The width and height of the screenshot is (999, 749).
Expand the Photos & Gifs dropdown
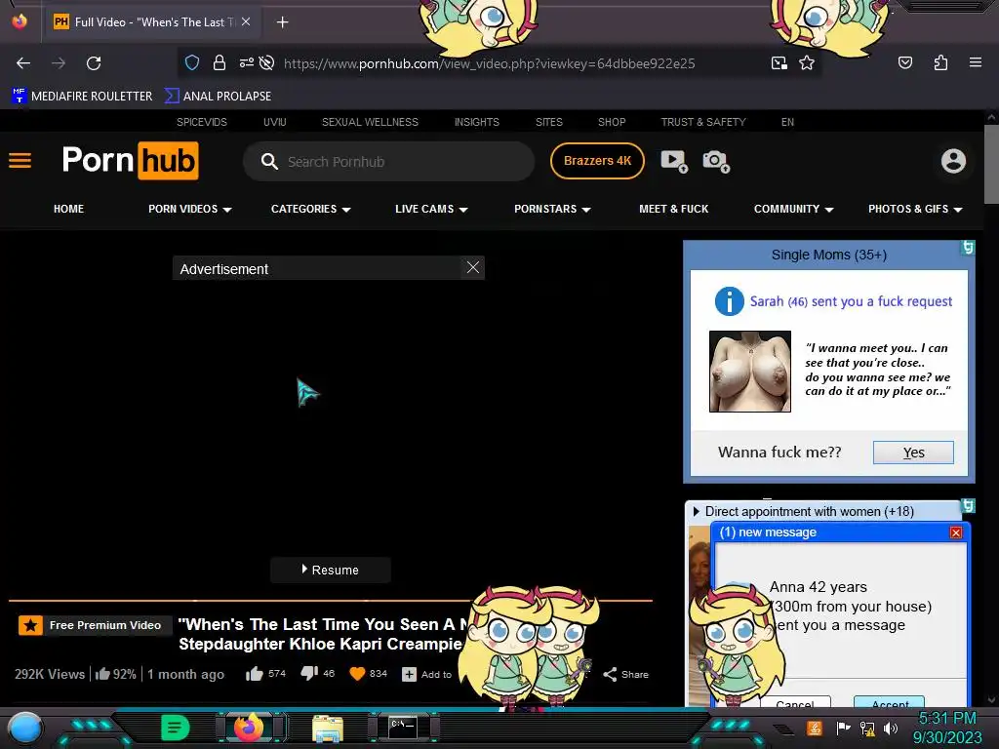coord(915,209)
